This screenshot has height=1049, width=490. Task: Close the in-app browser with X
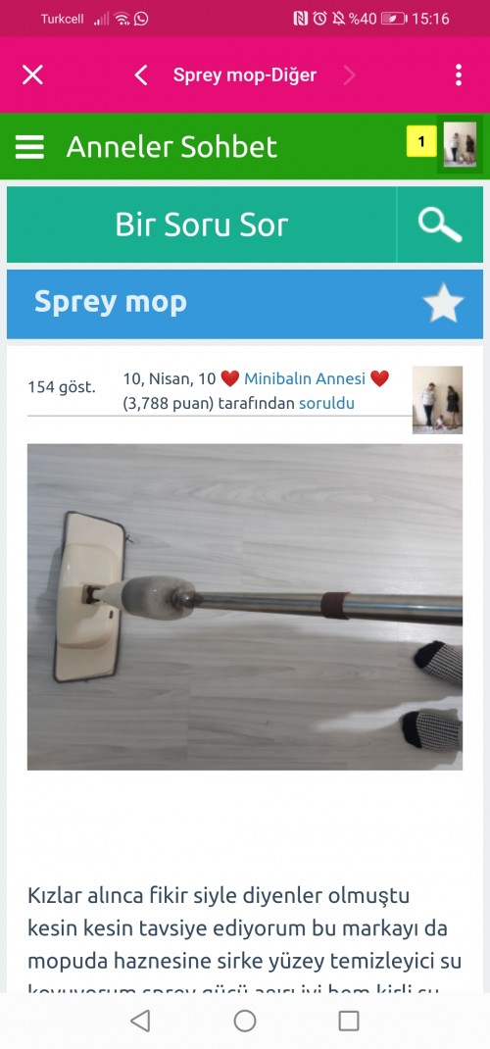tap(32, 75)
